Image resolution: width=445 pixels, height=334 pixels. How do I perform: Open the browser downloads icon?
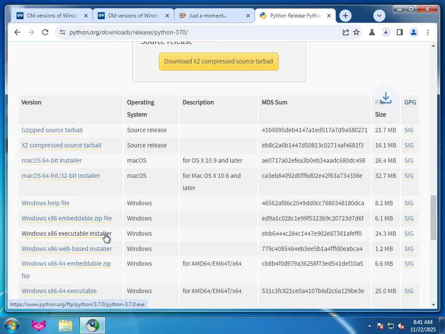[x=386, y=32]
